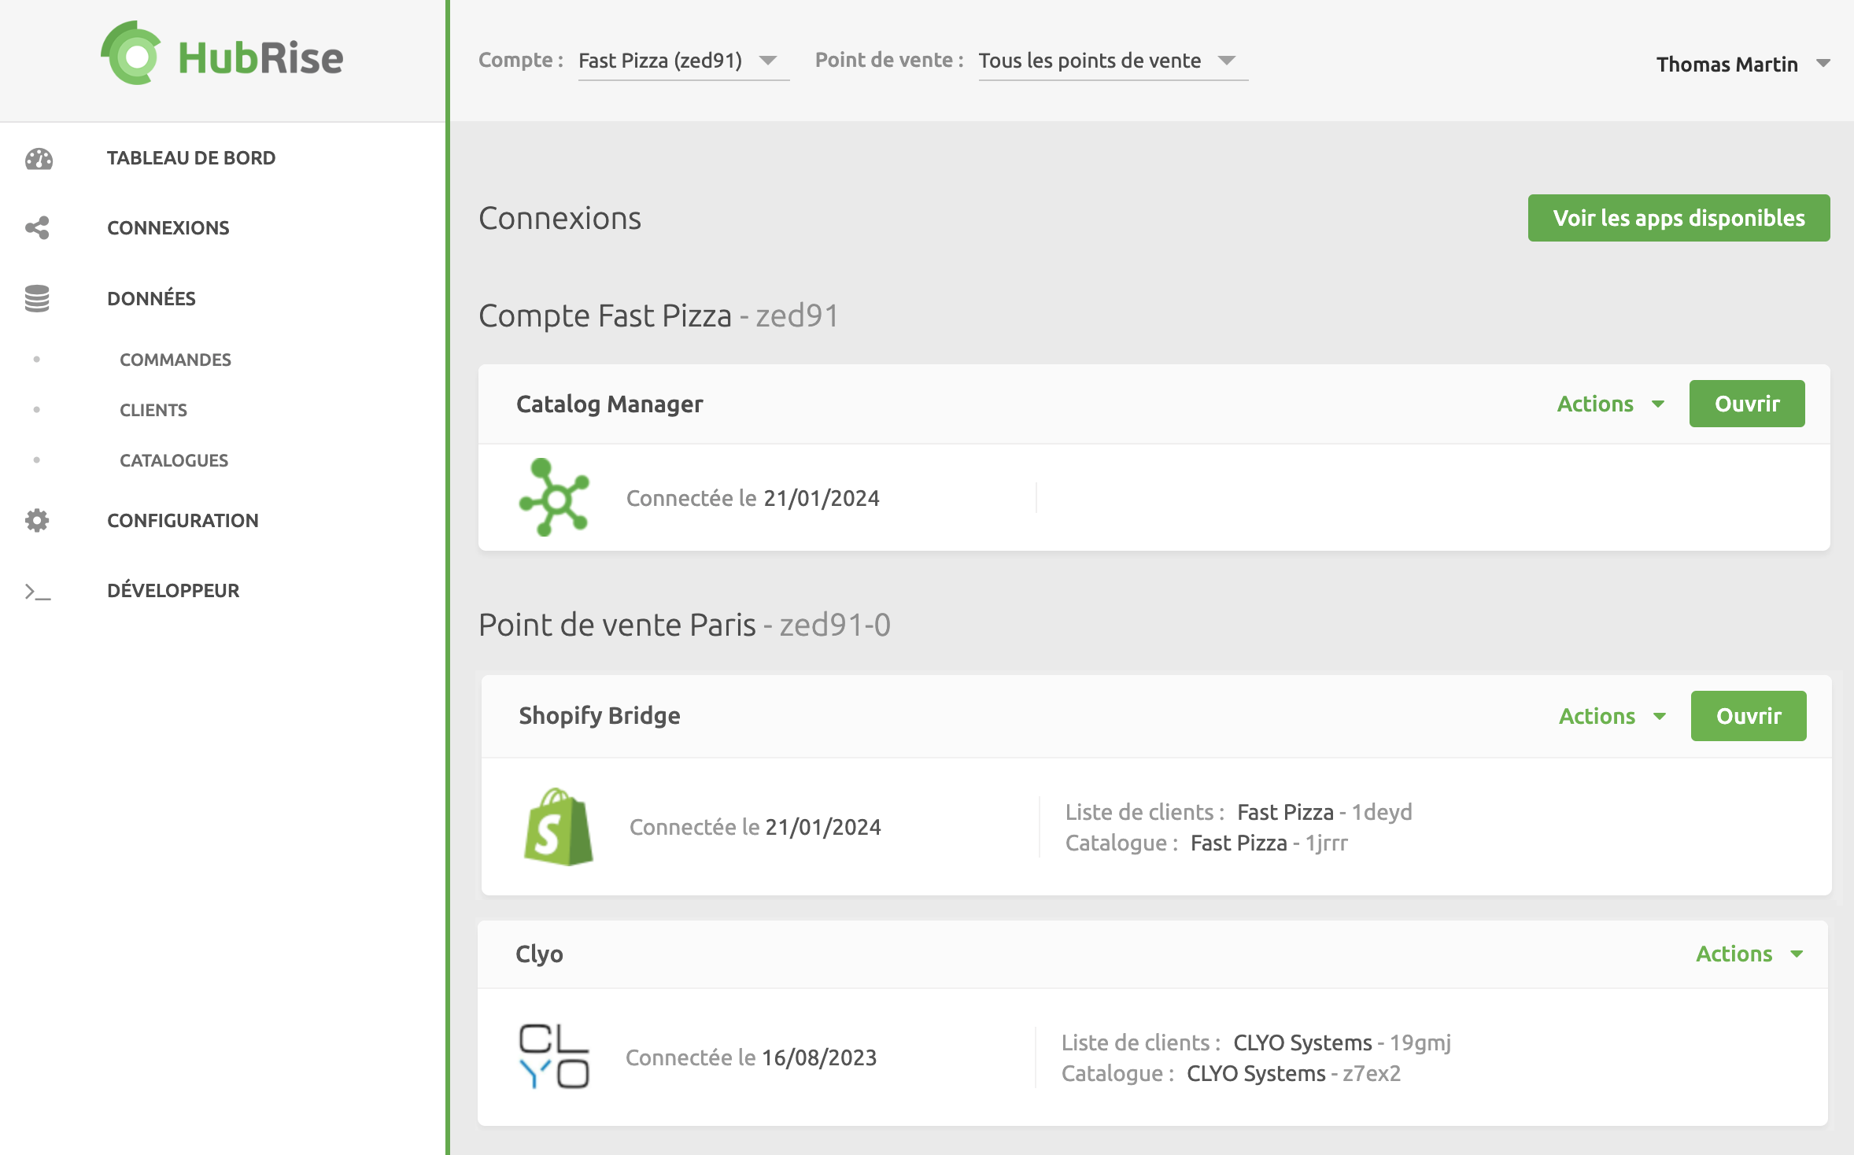Click the Connexions share icon

37,228
